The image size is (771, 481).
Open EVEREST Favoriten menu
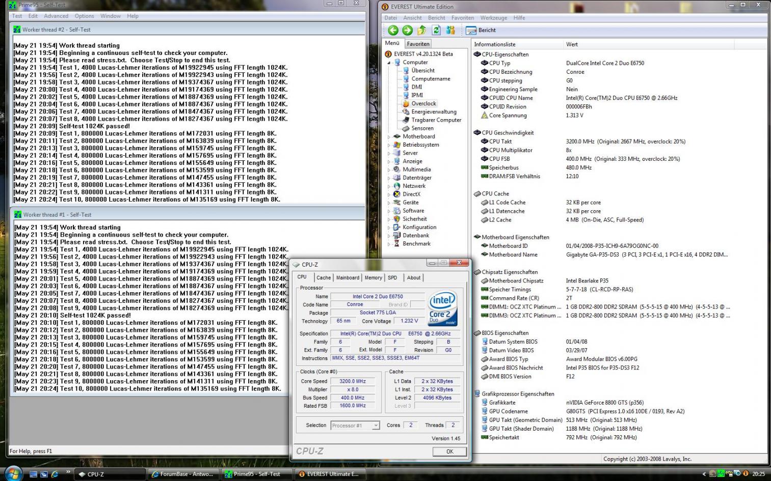click(x=463, y=18)
